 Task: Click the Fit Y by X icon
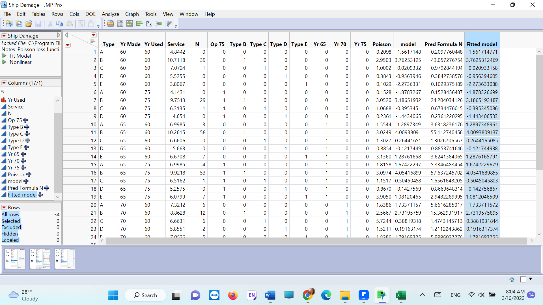click(x=149, y=24)
